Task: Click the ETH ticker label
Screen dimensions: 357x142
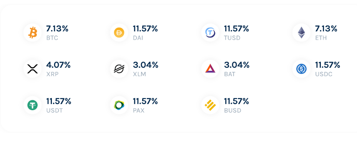Action: tap(321, 38)
